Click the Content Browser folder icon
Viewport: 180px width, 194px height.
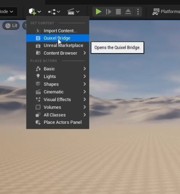[38, 53]
